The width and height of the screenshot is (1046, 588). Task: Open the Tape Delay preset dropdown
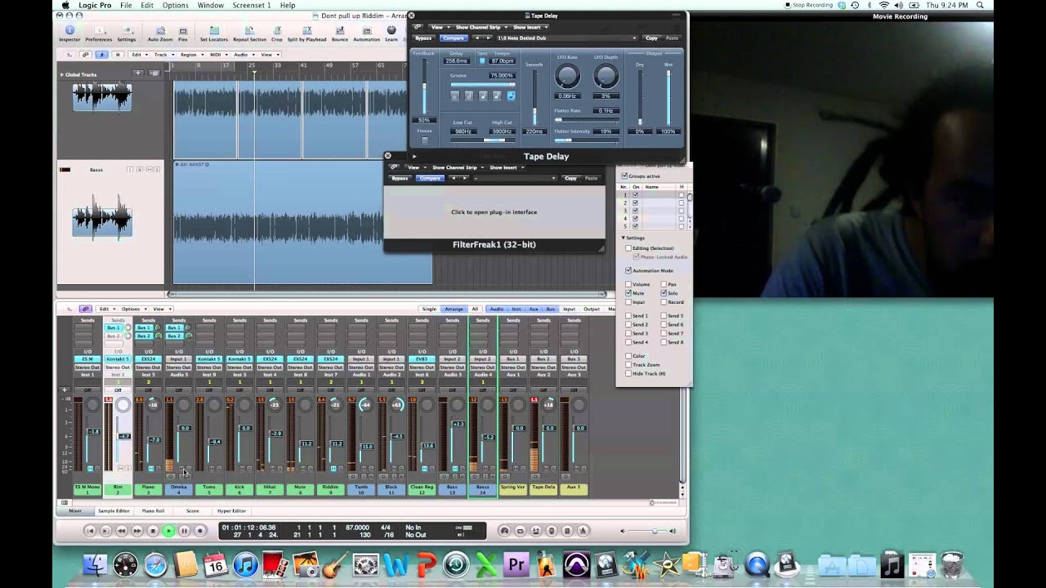point(566,38)
